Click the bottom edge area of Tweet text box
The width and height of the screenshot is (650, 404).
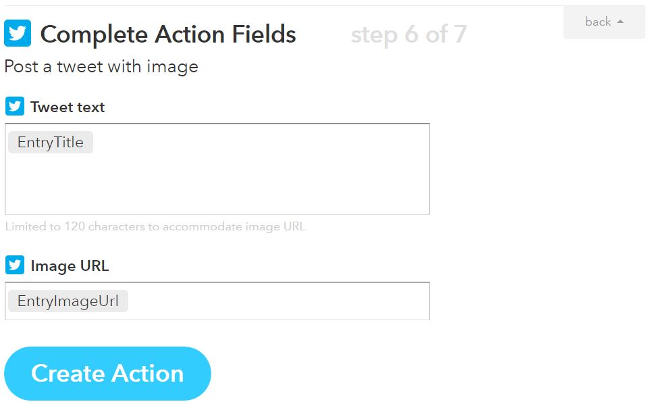click(217, 209)
